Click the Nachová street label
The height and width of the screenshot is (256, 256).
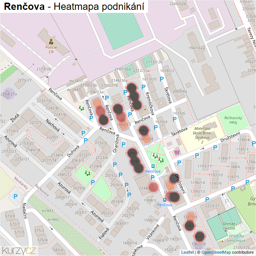pos(52,125)
